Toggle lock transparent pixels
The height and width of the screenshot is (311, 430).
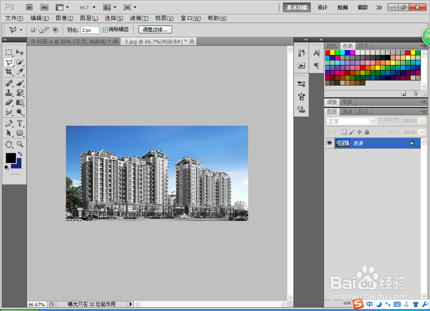click(344, 132)
